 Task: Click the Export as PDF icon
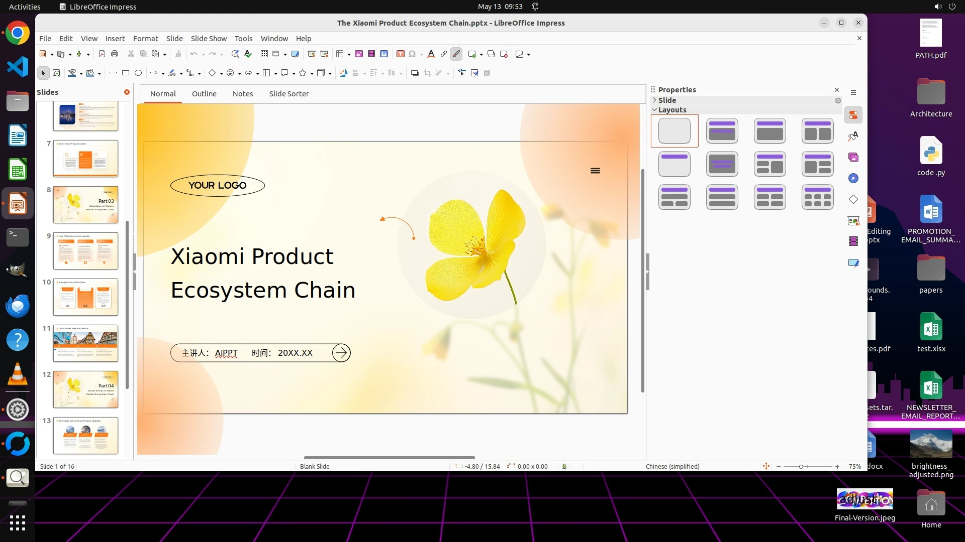click(x=102, y=54)
